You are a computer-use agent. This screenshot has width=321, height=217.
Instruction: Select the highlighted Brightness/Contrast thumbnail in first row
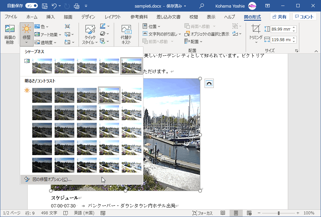pos(109,95)
